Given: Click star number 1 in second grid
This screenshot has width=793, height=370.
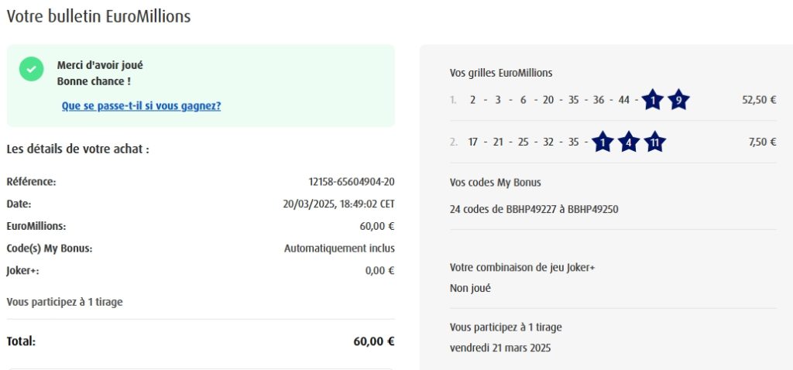Looking at the screenshot, I should (602, 142).
